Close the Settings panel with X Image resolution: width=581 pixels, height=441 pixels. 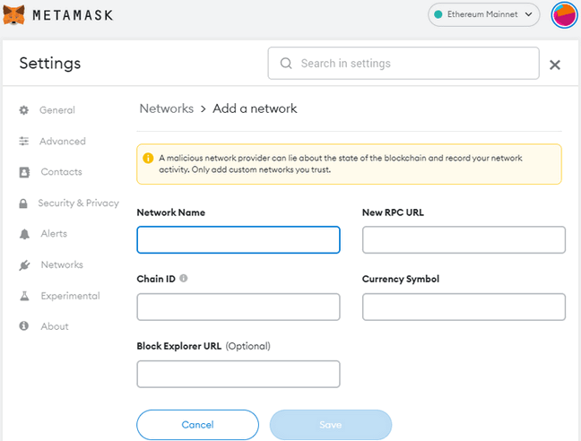[x=555, y=65]
